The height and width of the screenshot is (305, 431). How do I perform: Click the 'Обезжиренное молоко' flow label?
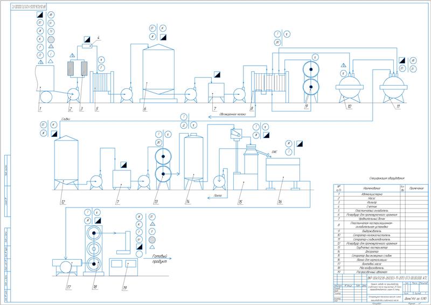click(233, 114)
